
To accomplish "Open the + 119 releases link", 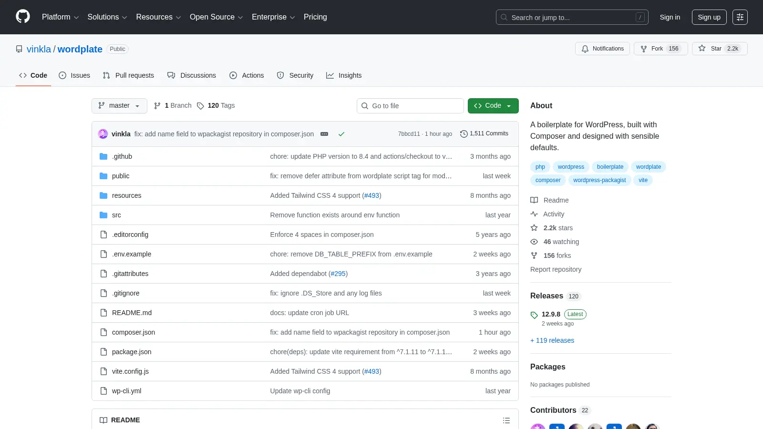I will (552, 340).
